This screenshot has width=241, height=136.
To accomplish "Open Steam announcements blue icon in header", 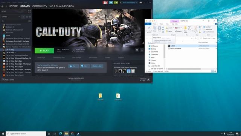I will [111, 3].
